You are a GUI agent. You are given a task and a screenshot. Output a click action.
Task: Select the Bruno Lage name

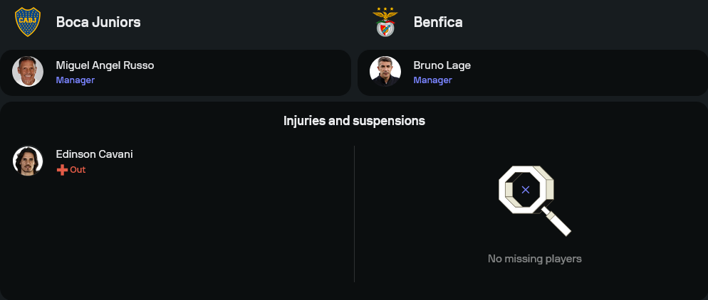[x=442, y=65]
